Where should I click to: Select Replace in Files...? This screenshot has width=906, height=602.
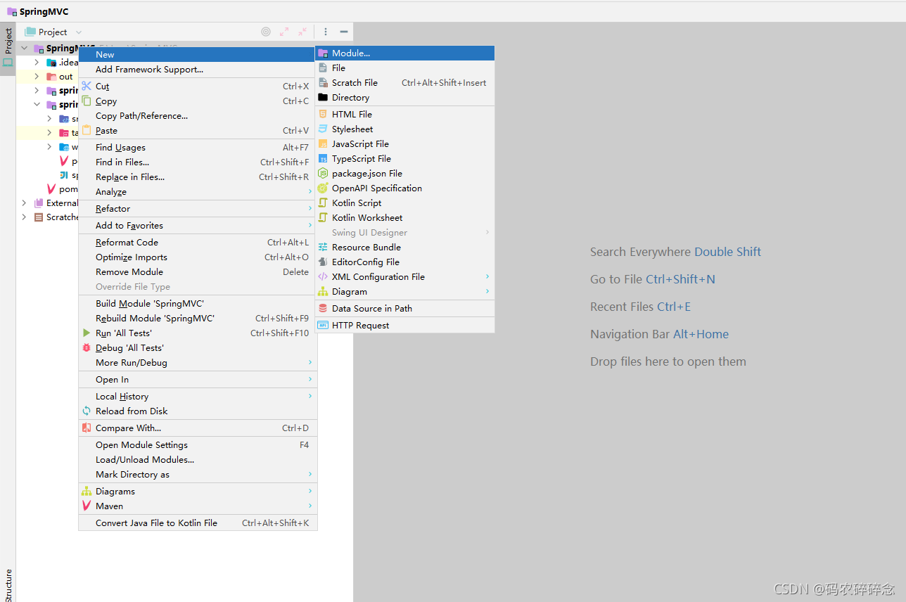coord(198,177)
